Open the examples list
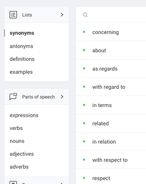The image size is (146, 184). (x=21, y=72)
